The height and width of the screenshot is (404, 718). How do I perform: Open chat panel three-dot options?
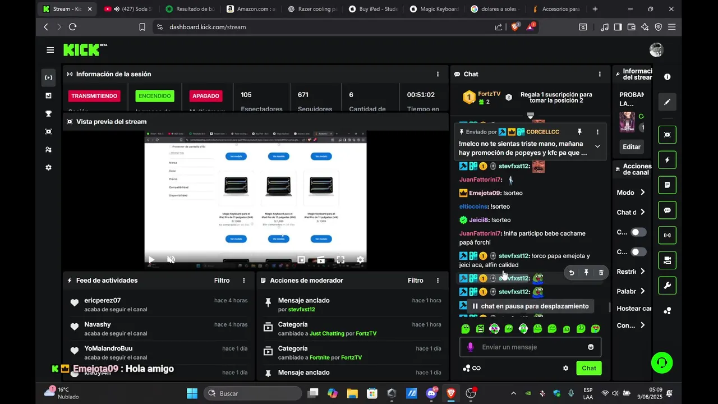pyautogui.click(x=600, y=74)
